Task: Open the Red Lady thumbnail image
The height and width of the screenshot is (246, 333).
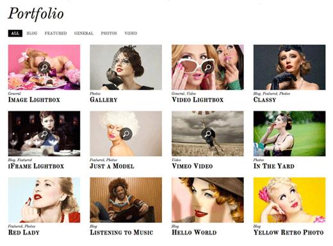Action: [x=44, y=200]
